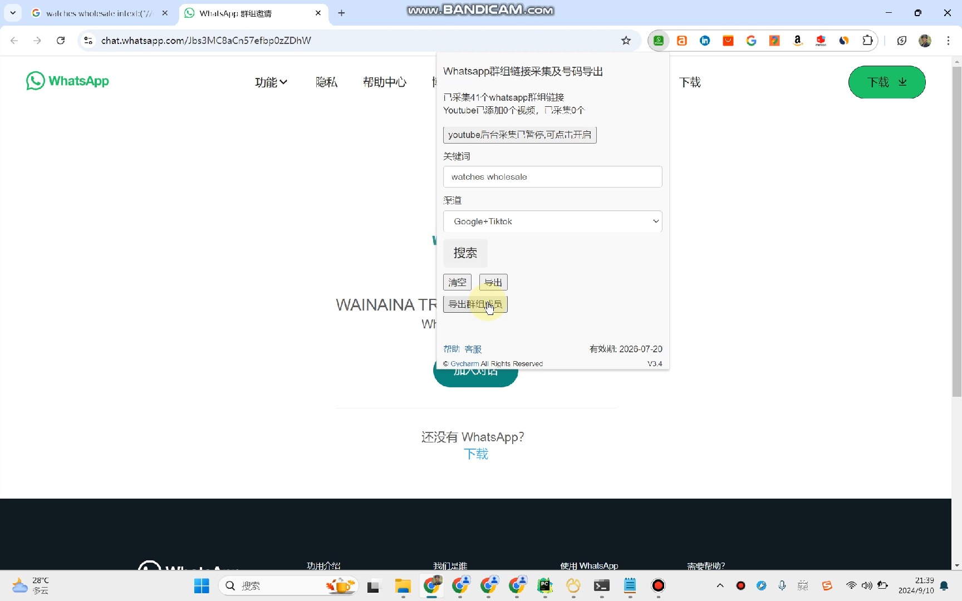The width and height of the screenshot is (962, 601).
Task: Open the Bandicam recorder taskbar icon
Action: (658, 585)
